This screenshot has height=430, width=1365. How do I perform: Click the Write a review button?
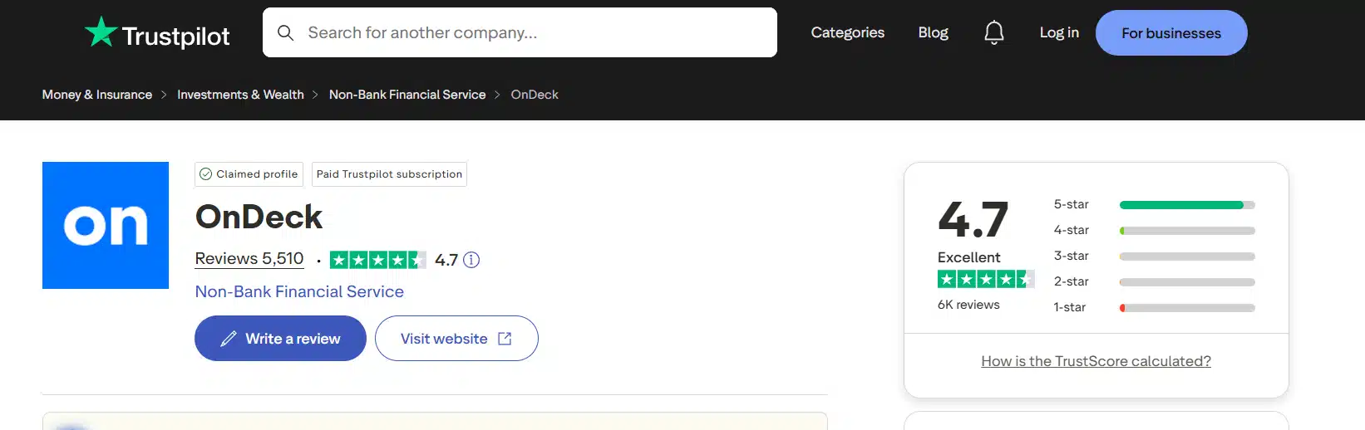coord(280,338)
